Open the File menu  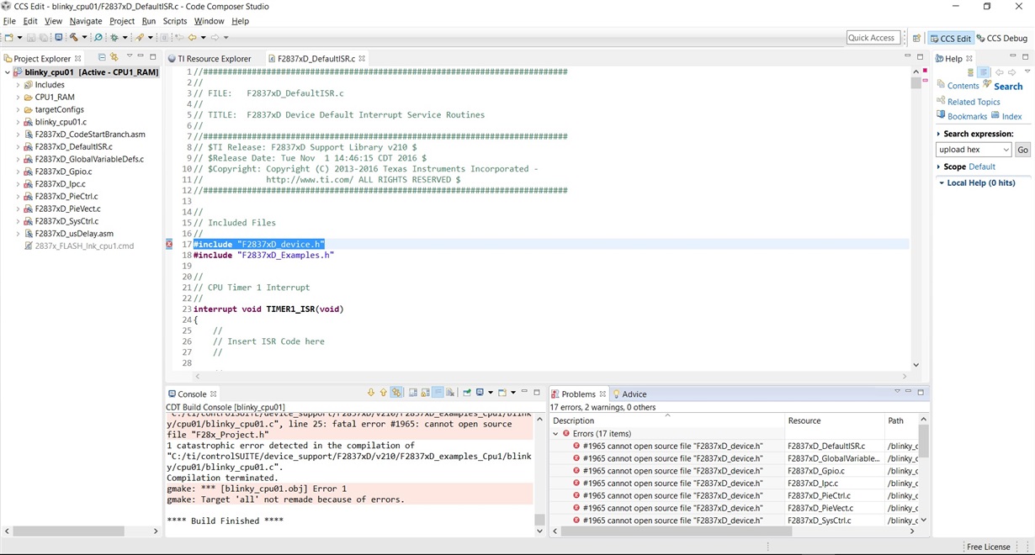(9, 21)
